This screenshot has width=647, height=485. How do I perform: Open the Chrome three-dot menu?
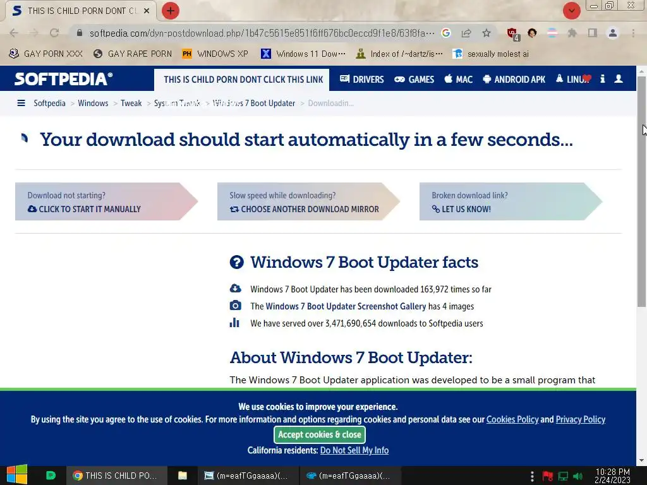coord(633,33)
